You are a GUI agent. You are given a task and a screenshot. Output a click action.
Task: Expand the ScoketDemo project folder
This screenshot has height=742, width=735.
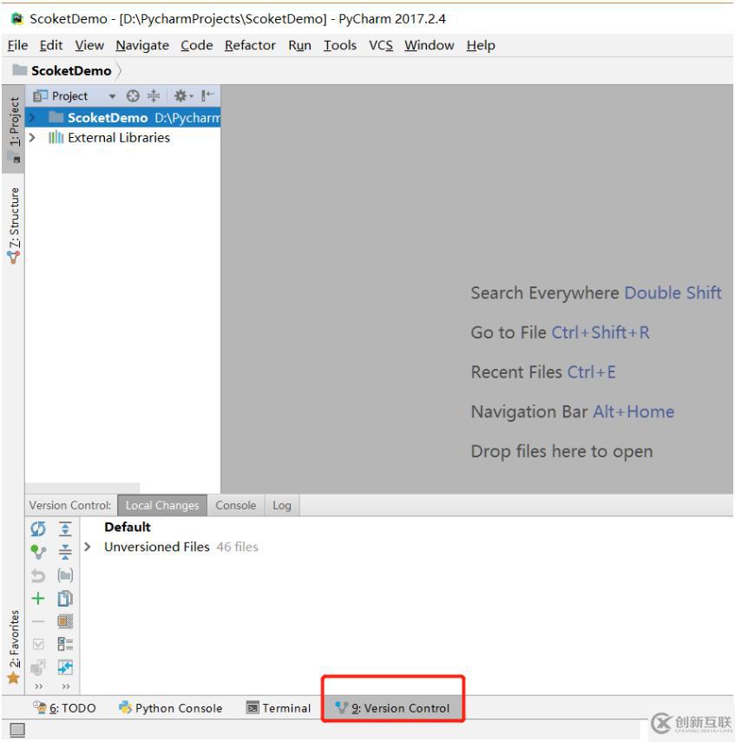pyautogui.click(x=33, y=118)
